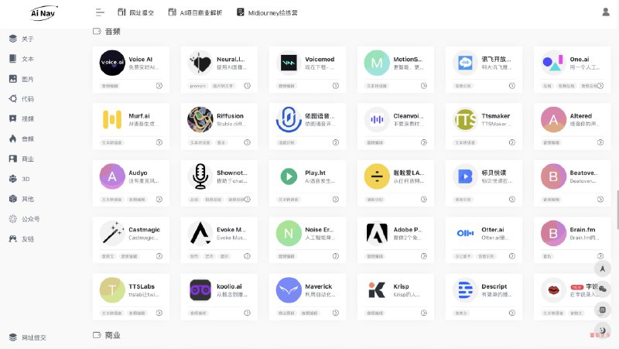The image size is (619, 349).
Task: Open the Castmagic card title
Action: [x=145, y=229]
